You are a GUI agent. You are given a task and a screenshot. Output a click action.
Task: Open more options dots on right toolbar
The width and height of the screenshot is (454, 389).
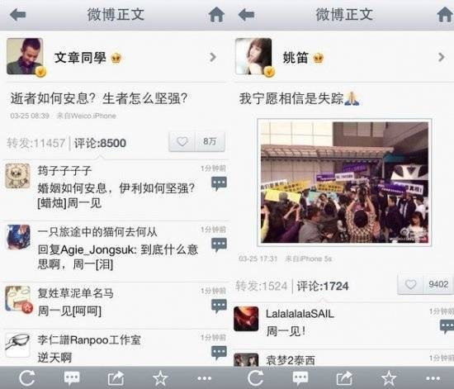coord(433,378)
